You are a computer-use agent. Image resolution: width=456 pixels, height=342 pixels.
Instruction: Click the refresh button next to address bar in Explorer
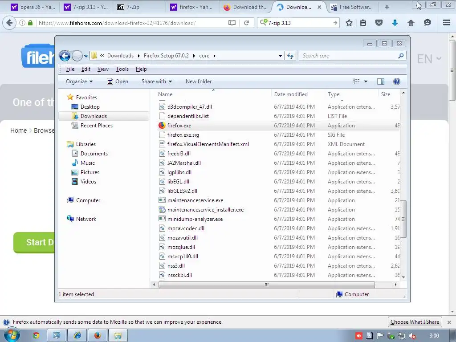pyautogui.click(x=290, y=56)
